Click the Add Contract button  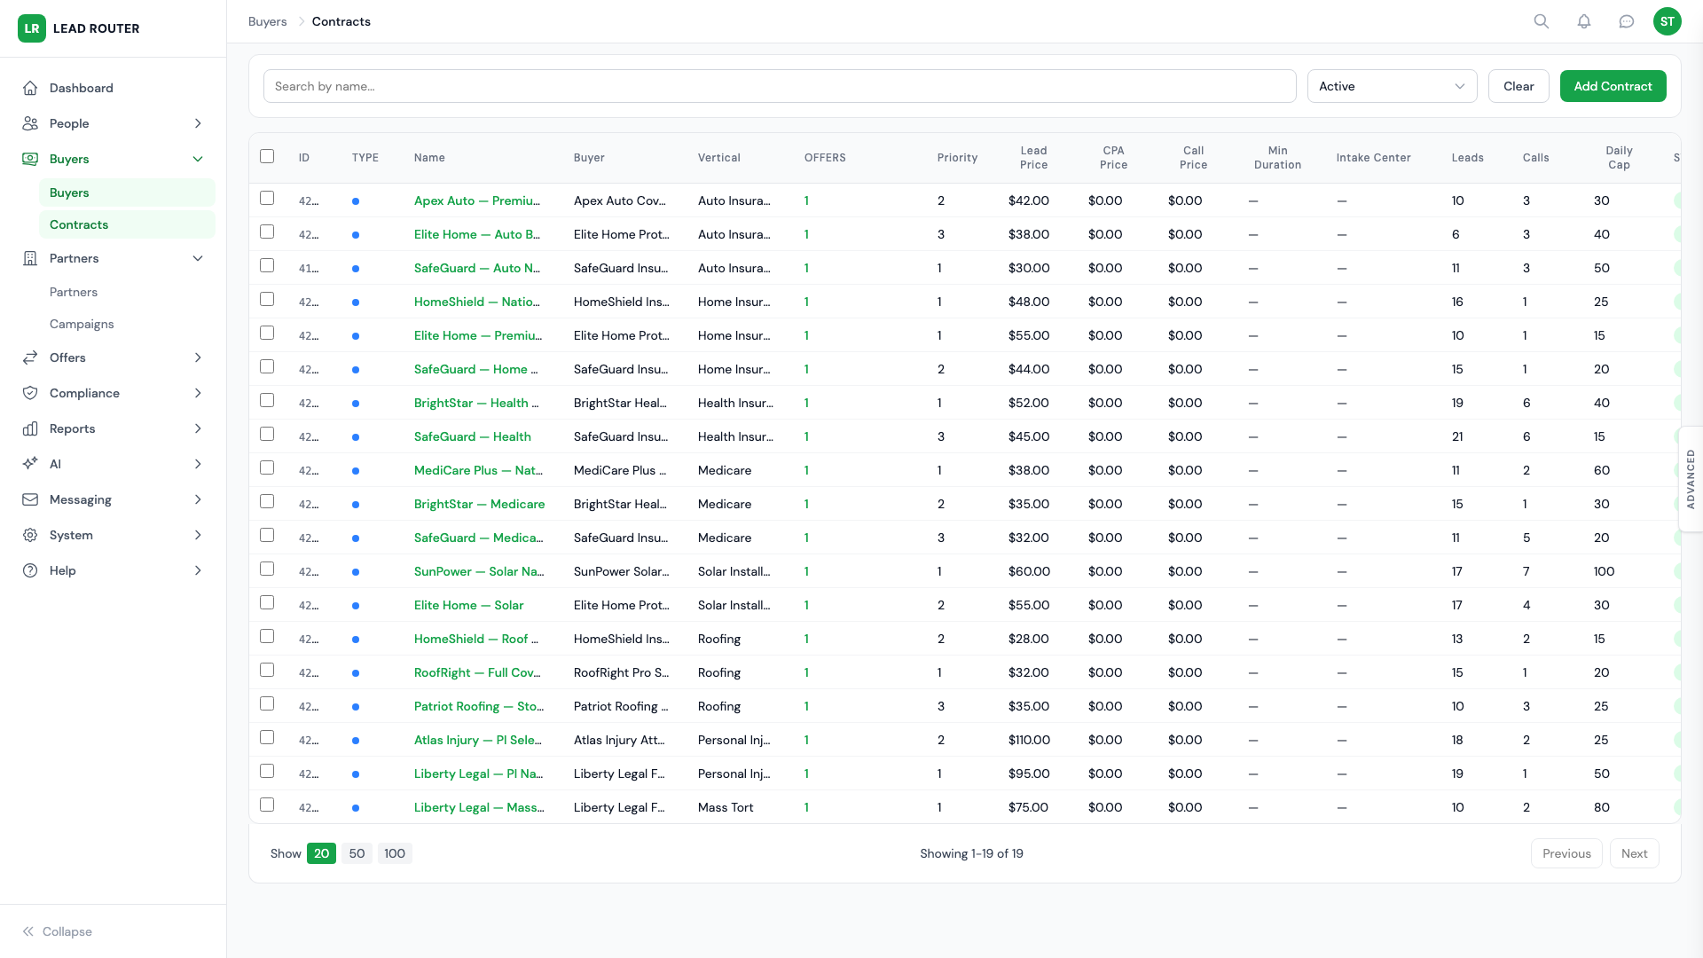1613,86
